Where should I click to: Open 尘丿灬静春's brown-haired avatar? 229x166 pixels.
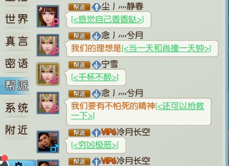48,16
